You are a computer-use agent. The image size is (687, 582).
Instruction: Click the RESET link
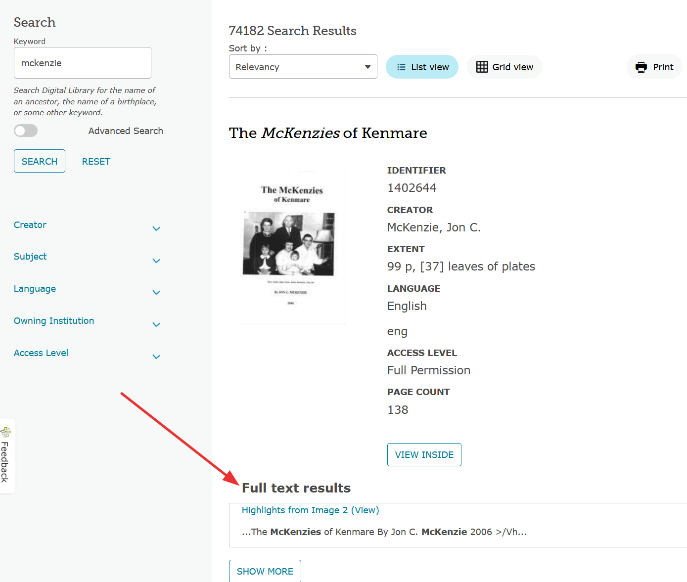(96, 162)
